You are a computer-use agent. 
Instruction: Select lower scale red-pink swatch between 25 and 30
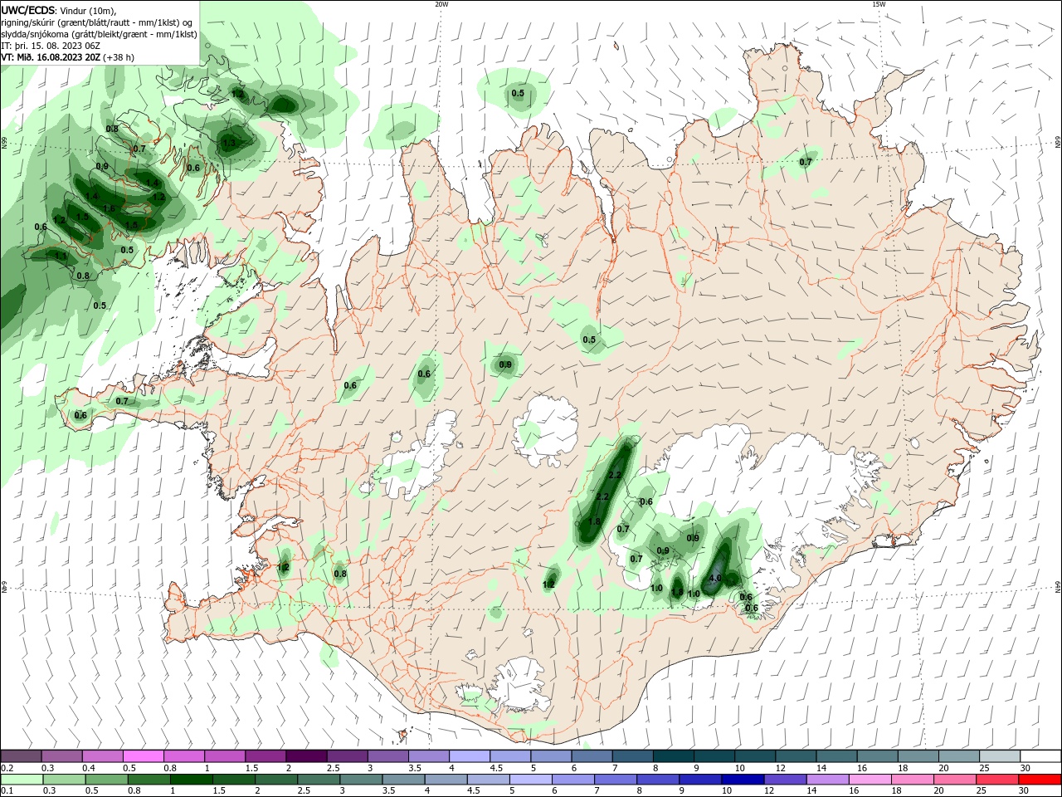pos(996,780)
